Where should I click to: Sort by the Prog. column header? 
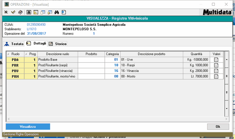[x=31, y=54]
